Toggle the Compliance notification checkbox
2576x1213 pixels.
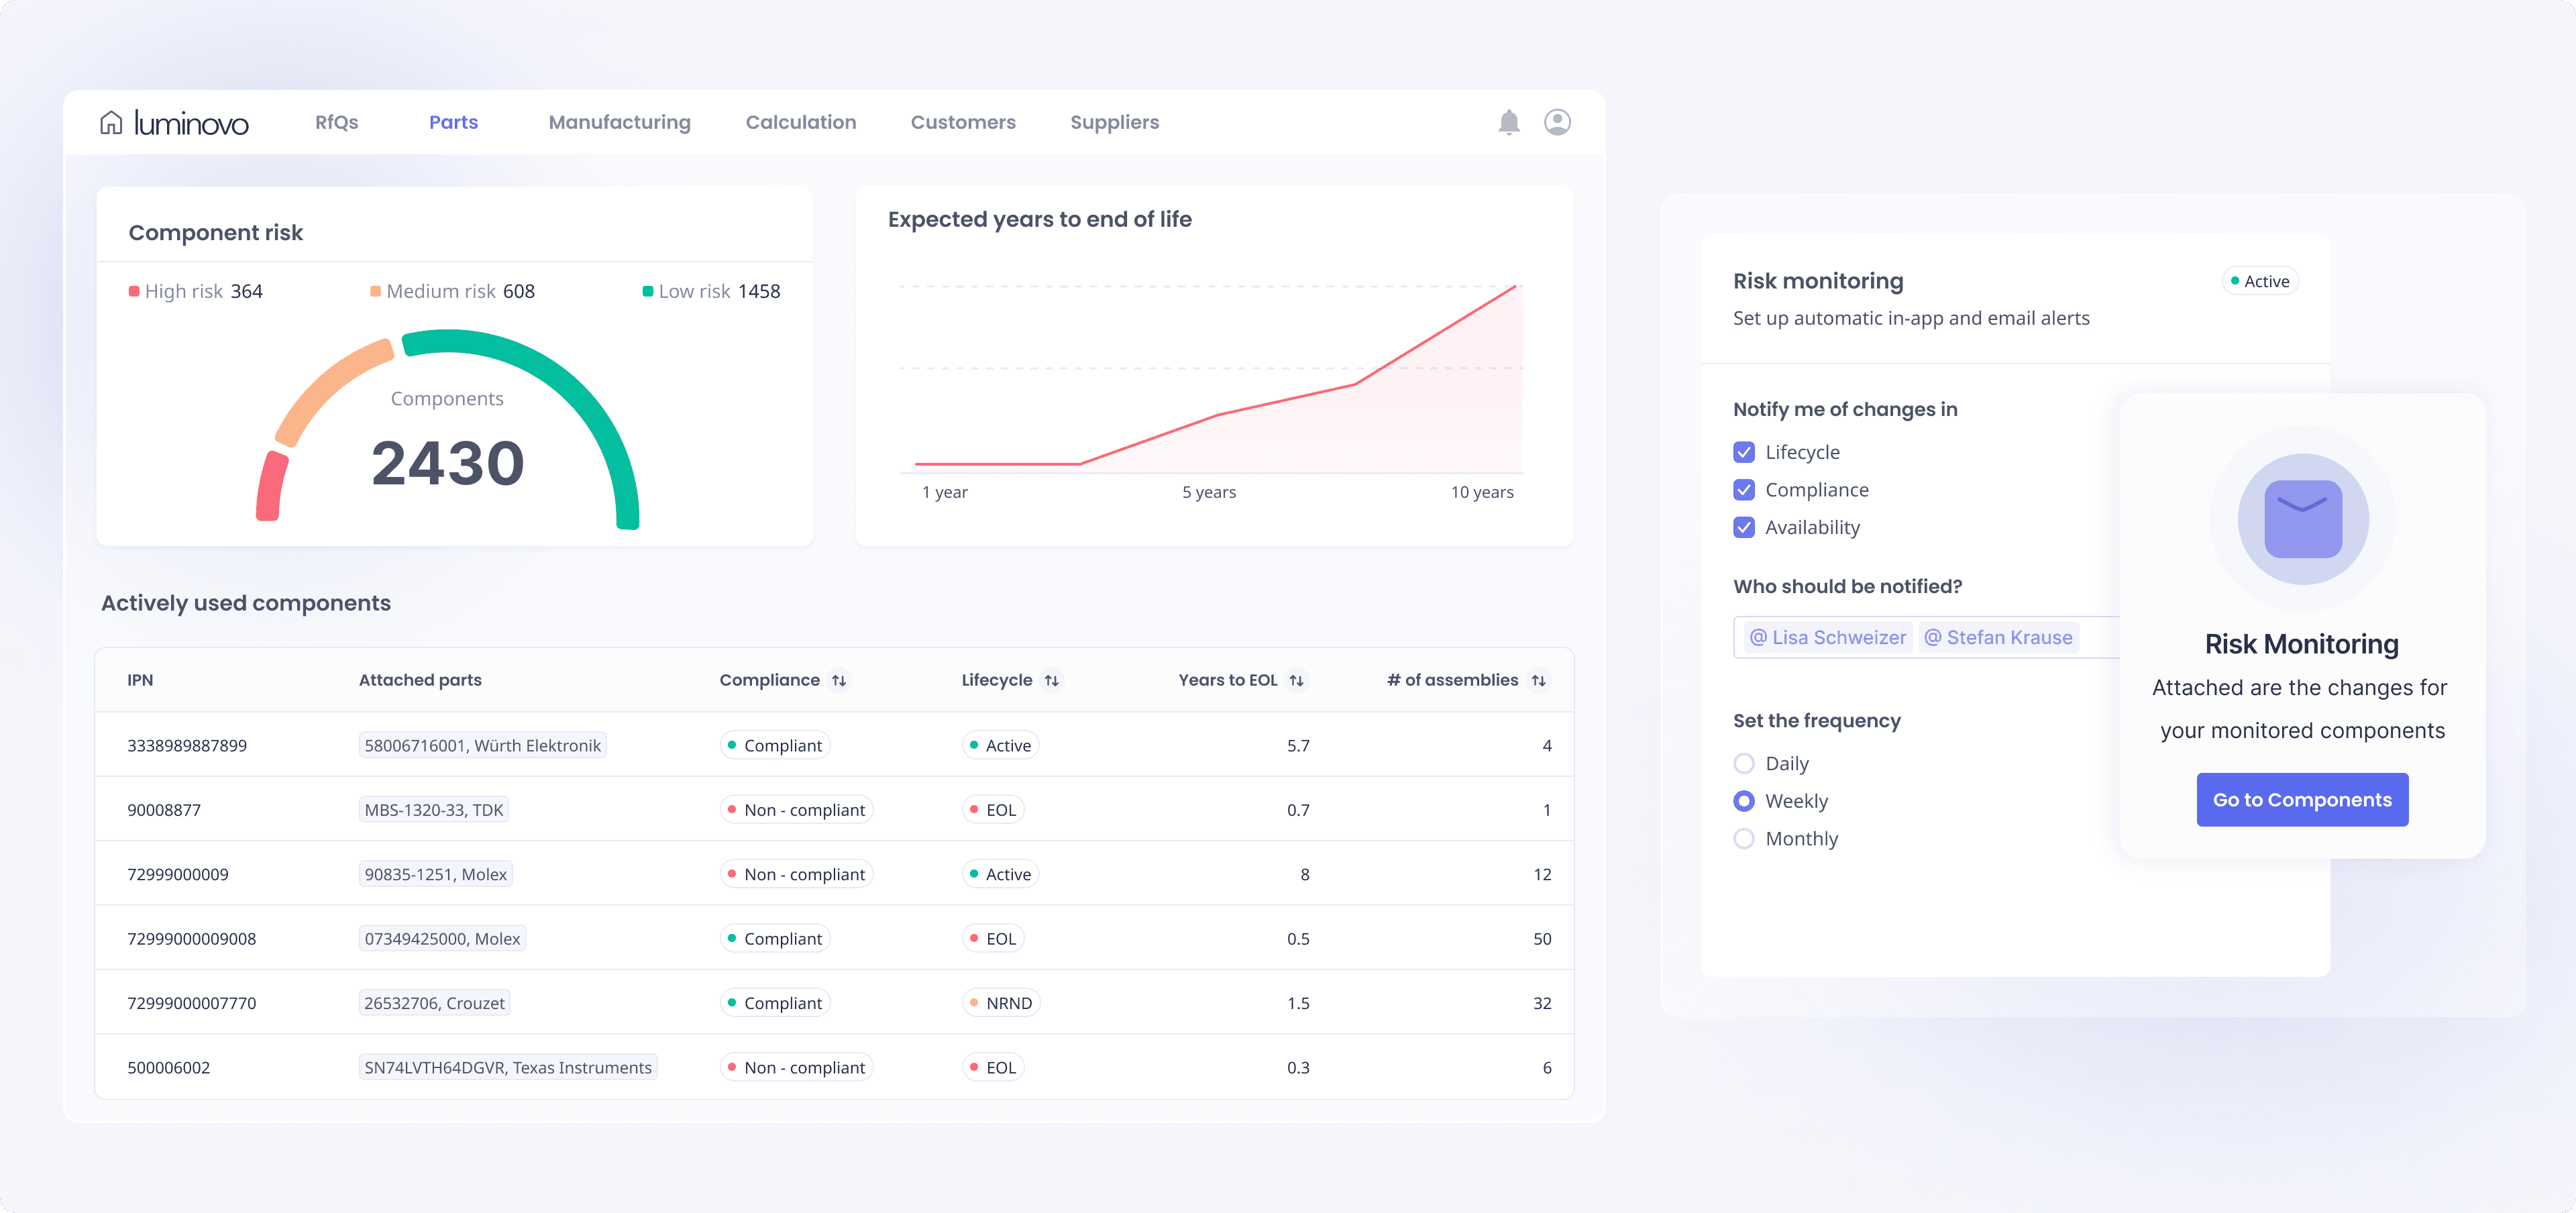pyautogui.click(x=1743, y=490)
